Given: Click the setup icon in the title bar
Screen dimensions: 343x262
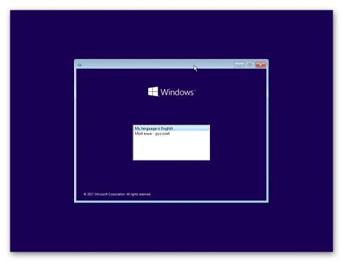Looking at the screenshot, I should click(x=80, y=64).
